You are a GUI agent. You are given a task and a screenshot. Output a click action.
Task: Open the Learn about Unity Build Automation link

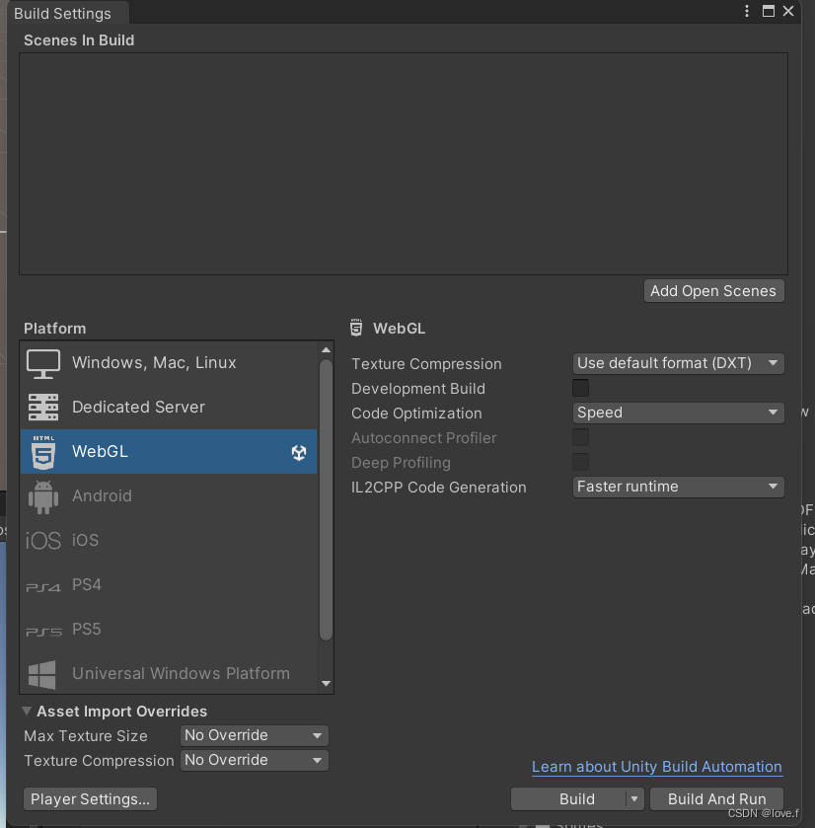[657, 767]
